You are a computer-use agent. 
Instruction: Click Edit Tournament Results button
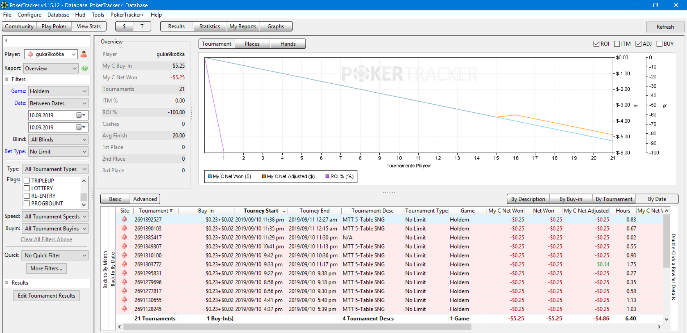point(47,296)
